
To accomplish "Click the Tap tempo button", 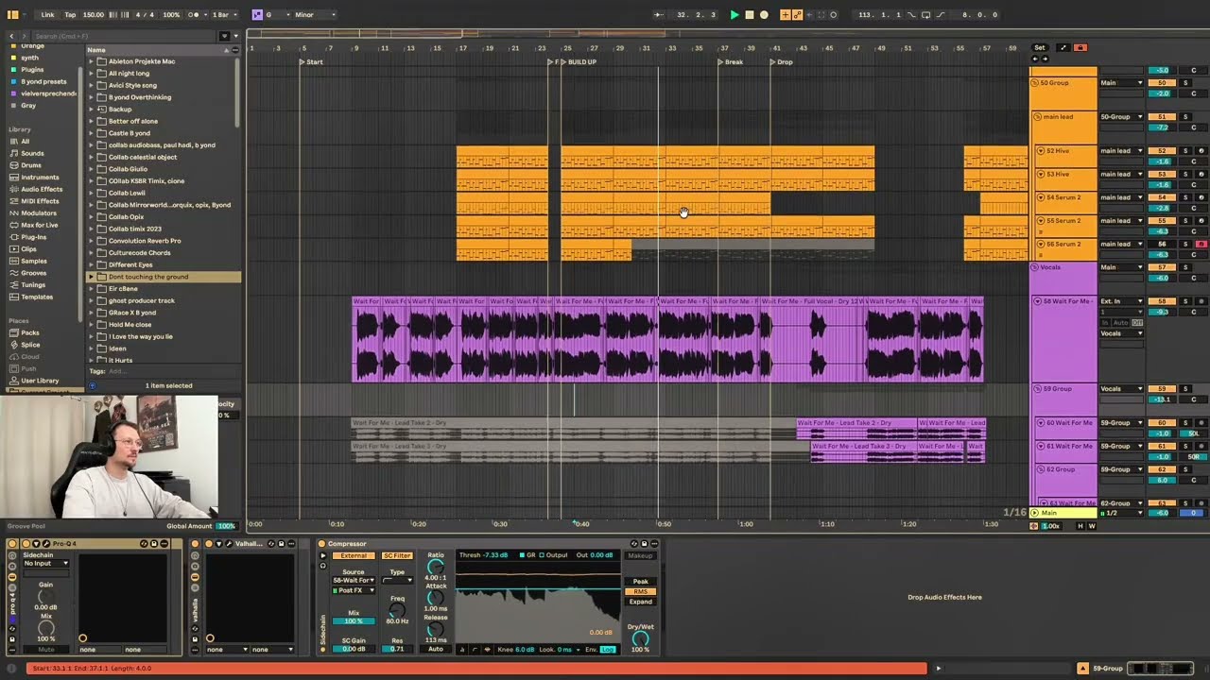I will point(70,15).
